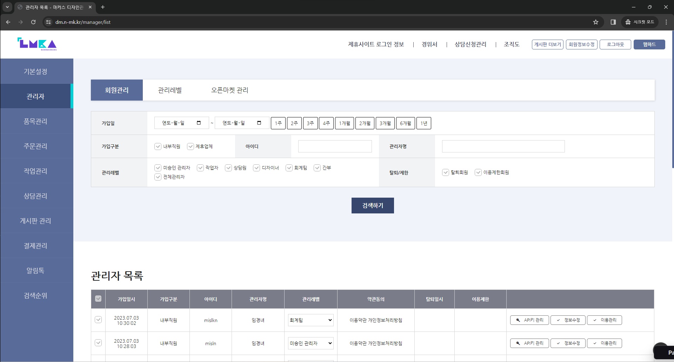Click the browser address bar URL
674x362 pixels.
click(x=83, y=22)
